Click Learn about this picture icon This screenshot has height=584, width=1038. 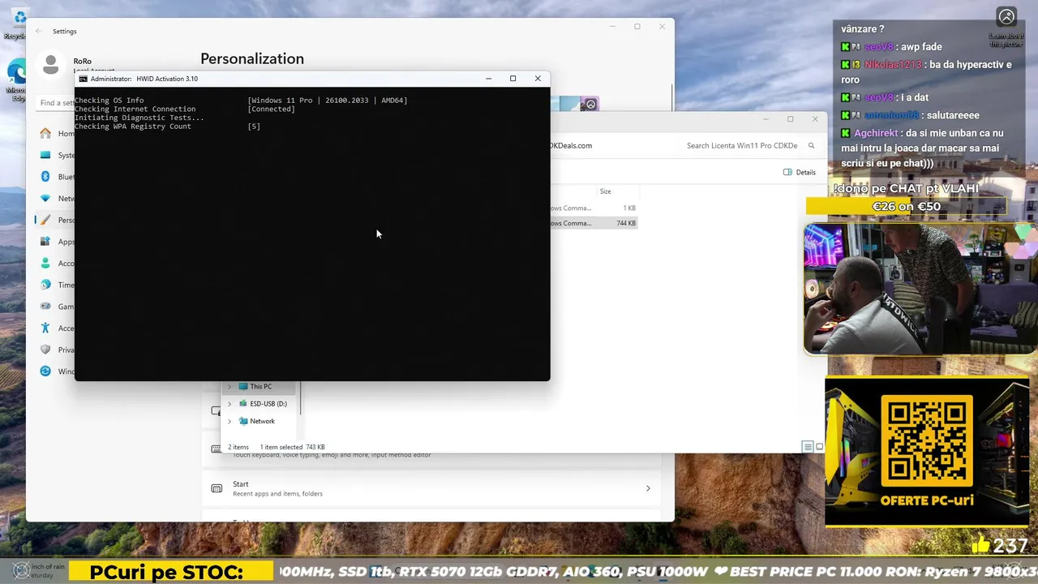point(1006,26)
